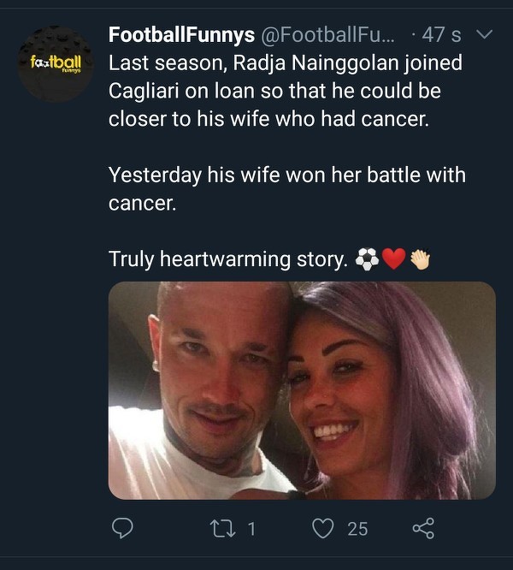View the 25 likes count
The width and height of the screenshot is (513, 570).
357,529
